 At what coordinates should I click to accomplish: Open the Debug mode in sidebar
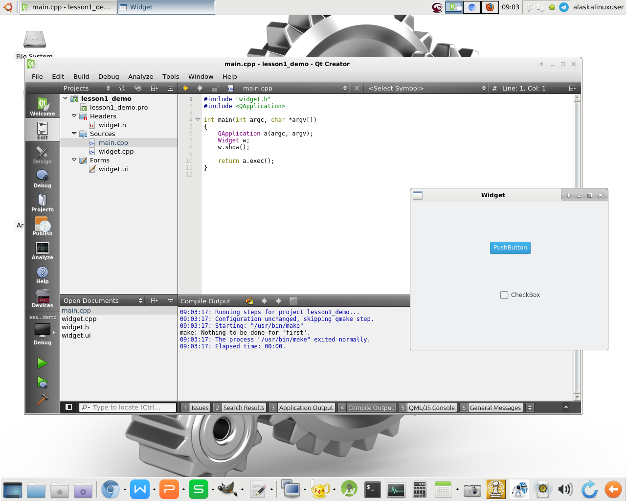pos(43,179)
